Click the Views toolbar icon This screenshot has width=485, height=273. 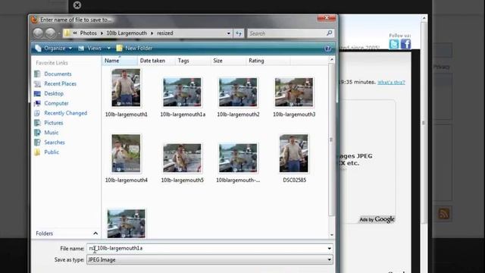[81, 49]
